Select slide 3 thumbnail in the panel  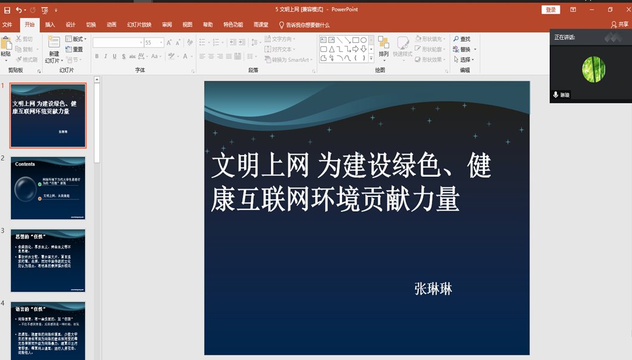48,260
